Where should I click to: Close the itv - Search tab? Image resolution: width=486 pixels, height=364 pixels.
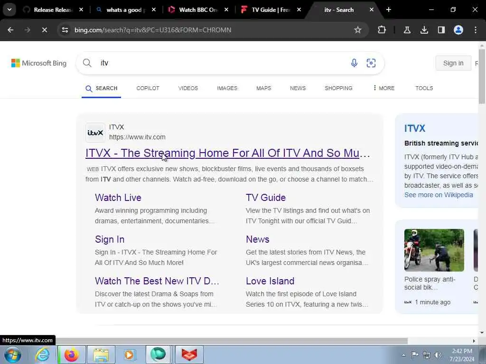point(371,9)
